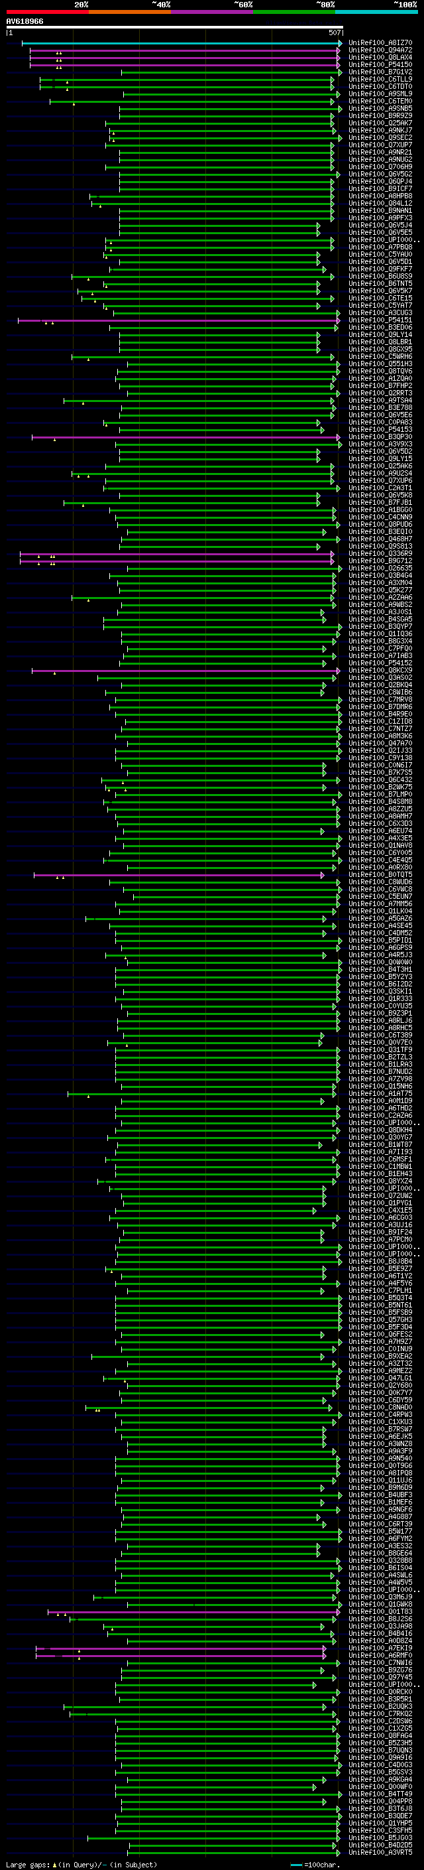Open hit UniRef100_A8IZ70
The height and width of the screenshot is (1870, 424).
(x=380, y=43)
